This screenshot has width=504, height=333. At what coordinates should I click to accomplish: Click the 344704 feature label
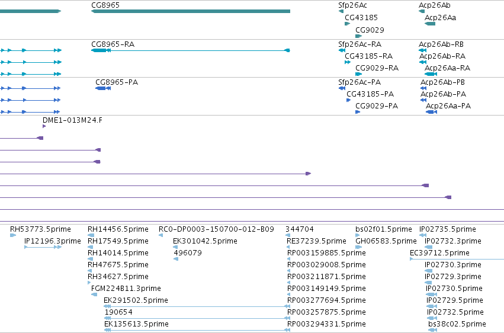click(300, 229)
